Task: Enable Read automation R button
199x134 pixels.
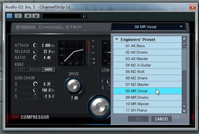Action: tap(28, 16)
